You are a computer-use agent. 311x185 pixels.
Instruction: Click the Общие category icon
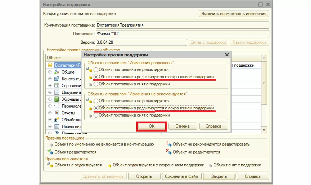pyautogui.click(x=57, y=72)
